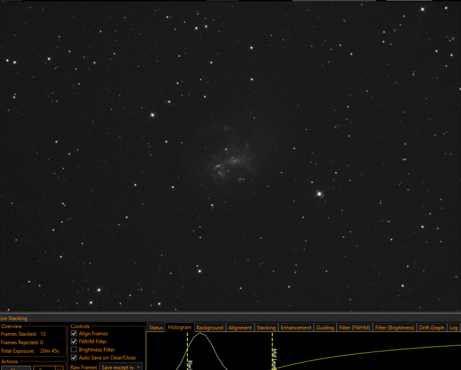Enable the Brightness Filter checkbox
Screen dimensions: 461x370
[x=74, y=349]
